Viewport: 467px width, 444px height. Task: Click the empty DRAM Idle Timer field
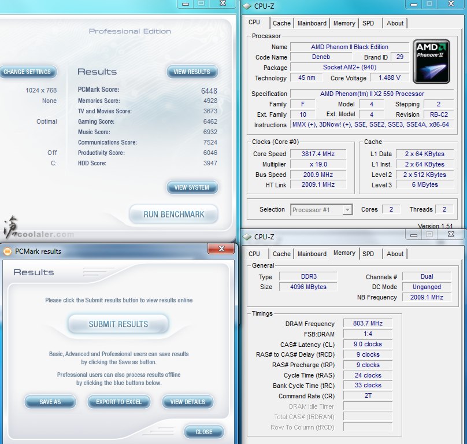tap(368, 406)
